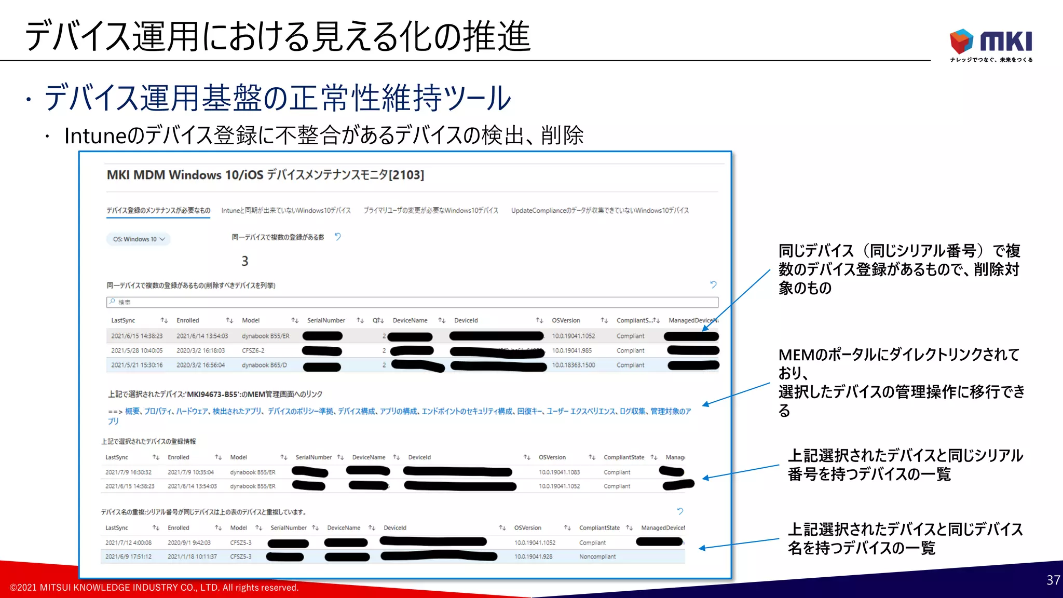
Task: Click the MKI logo
Action: pyautogui.click(x=991, y=45)
